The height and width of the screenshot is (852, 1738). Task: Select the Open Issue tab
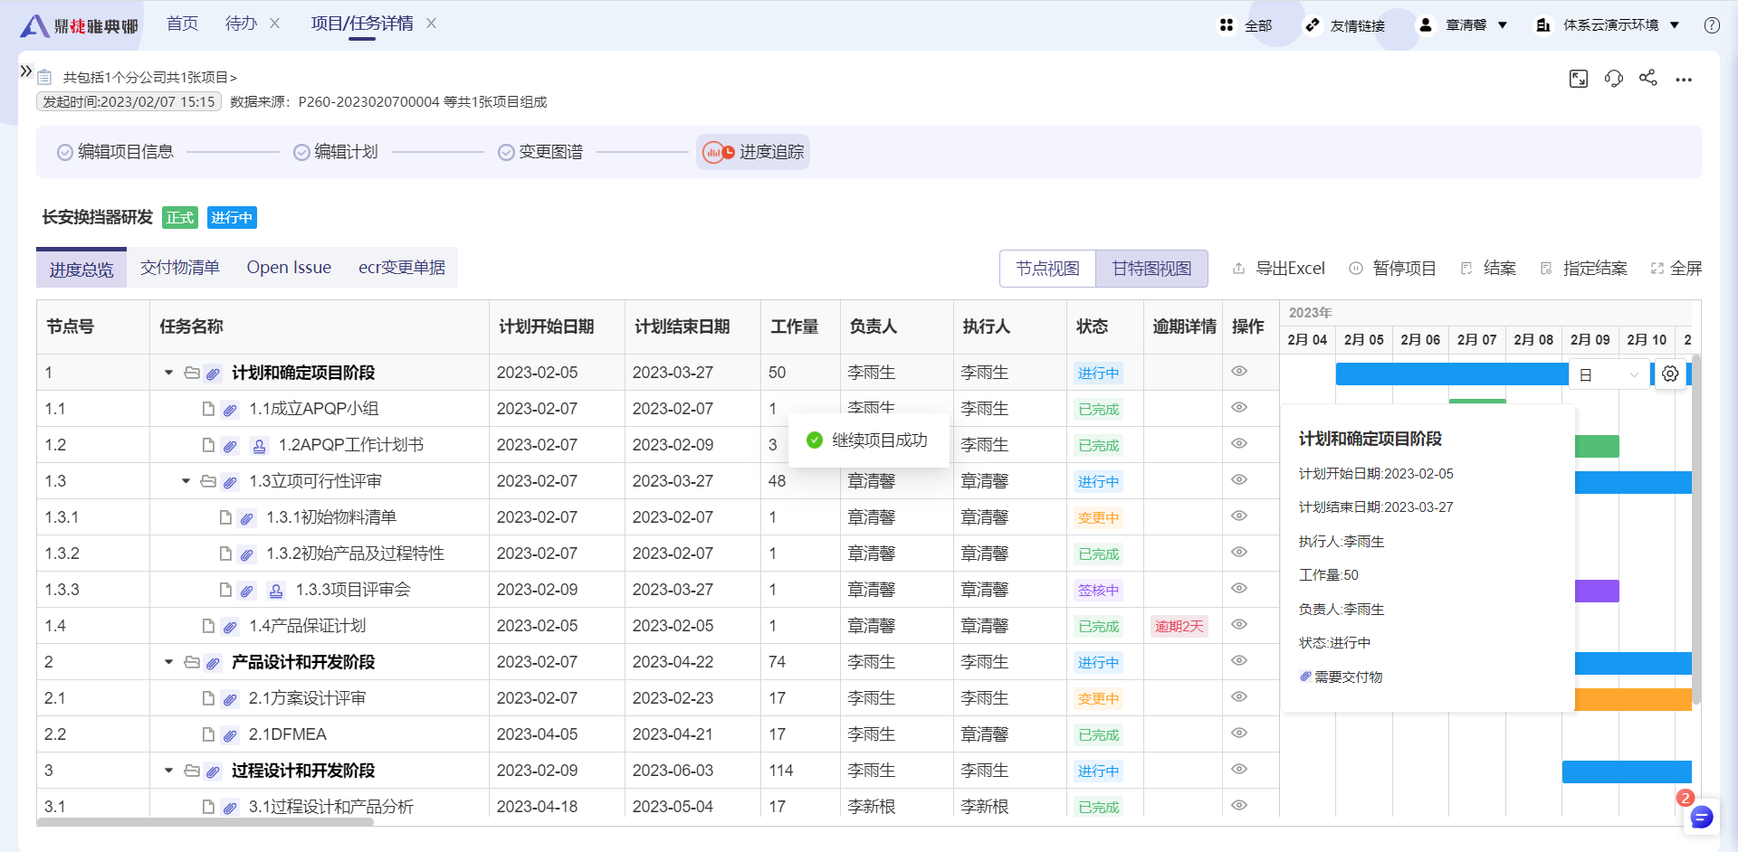click(x=289, y=268)
